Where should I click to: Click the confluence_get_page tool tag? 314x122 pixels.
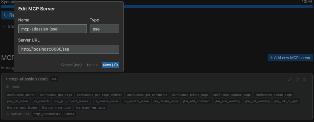pos(56,95)
